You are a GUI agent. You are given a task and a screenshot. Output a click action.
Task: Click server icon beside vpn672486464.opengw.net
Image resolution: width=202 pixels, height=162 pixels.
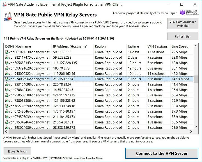point(6,111)
